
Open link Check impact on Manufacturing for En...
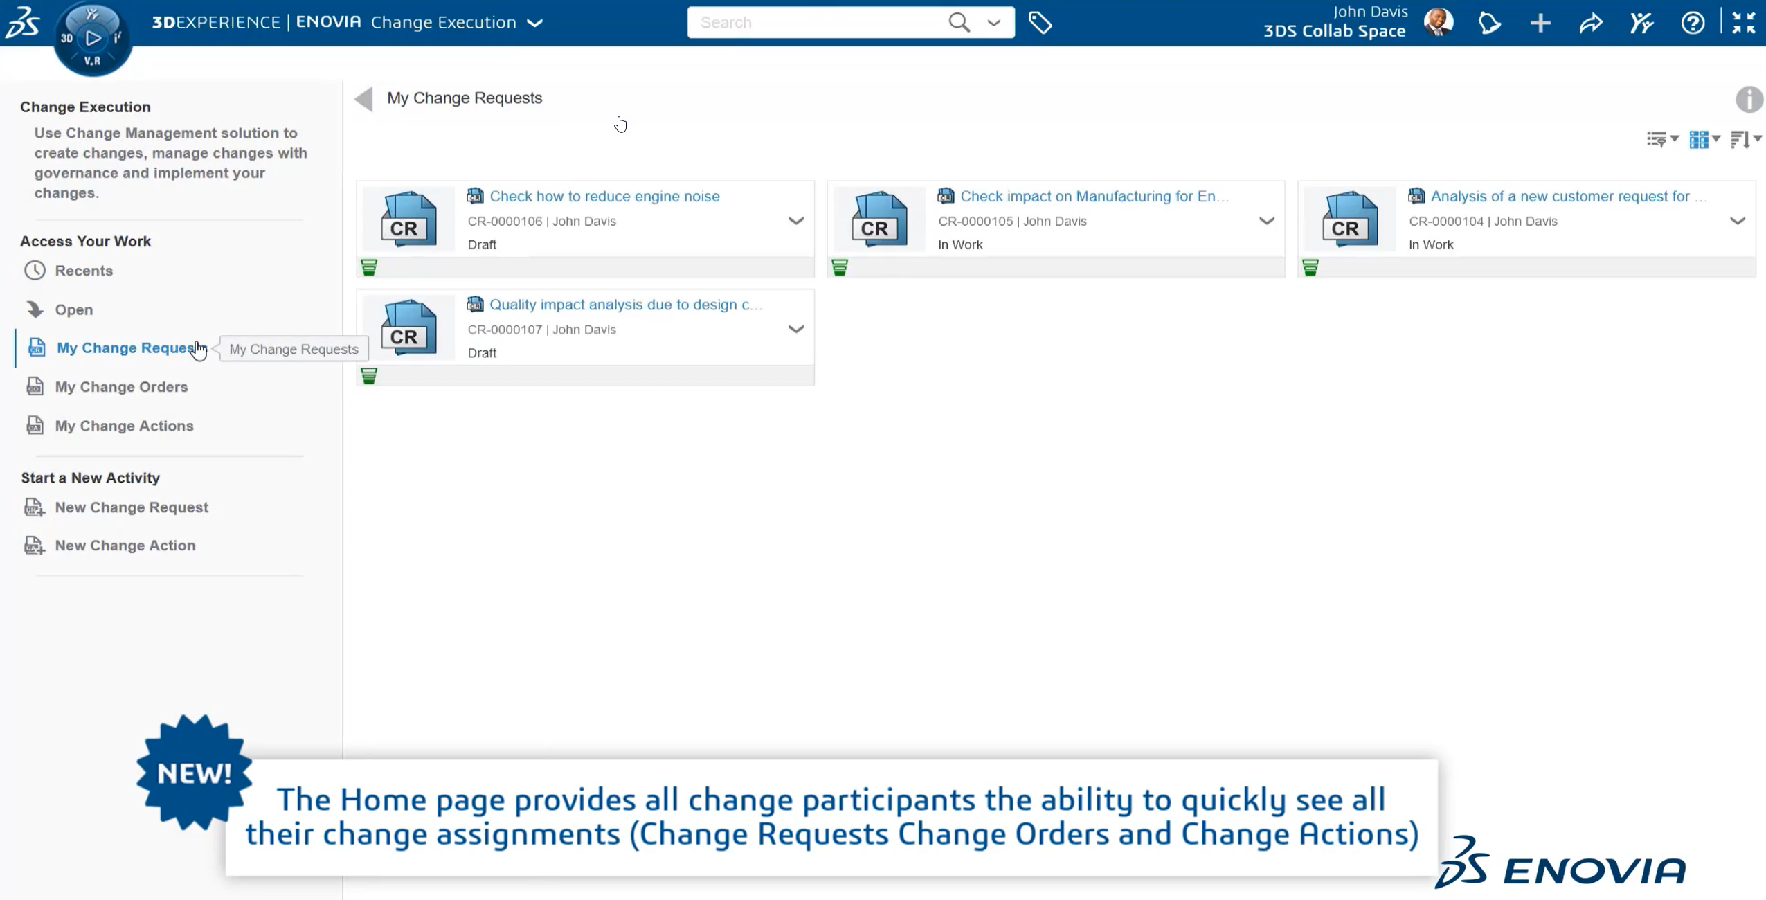click(x=1094, y=196)
